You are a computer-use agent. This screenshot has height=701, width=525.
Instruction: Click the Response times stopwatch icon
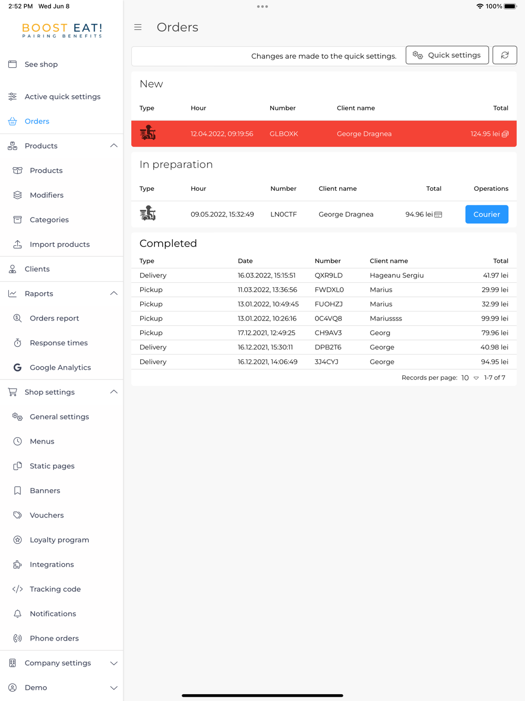click(17, 343)
